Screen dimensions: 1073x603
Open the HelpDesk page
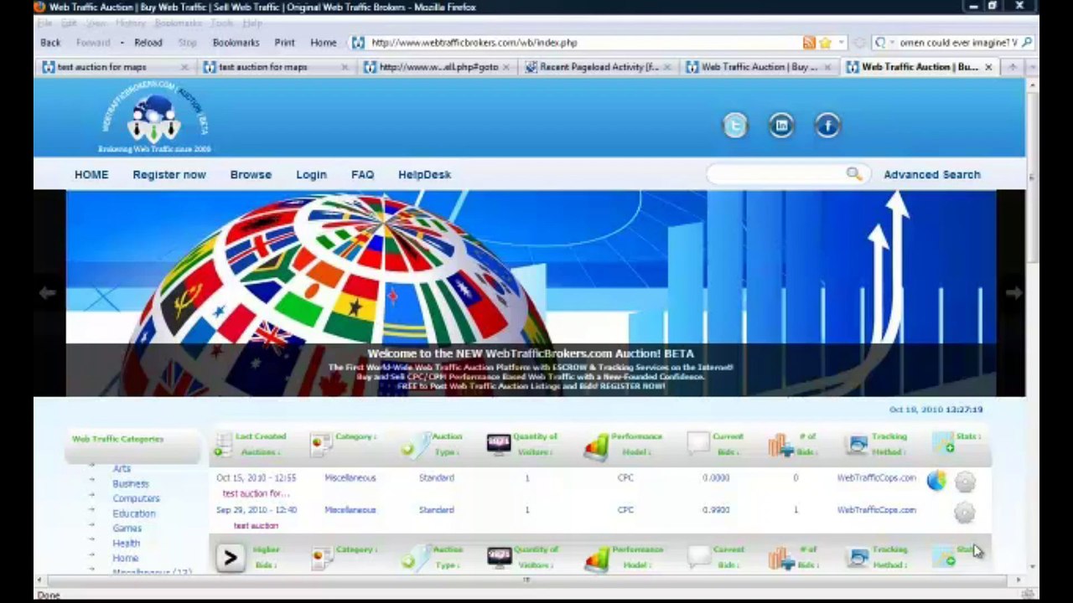(x=424, y=174)
